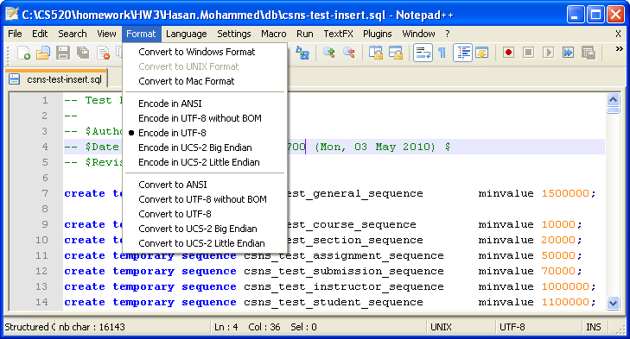
Task: Open the ? help menu
Action: click(448, 34)
